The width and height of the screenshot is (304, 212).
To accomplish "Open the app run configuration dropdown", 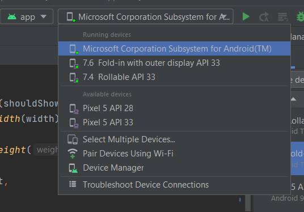I will point(27,16).
